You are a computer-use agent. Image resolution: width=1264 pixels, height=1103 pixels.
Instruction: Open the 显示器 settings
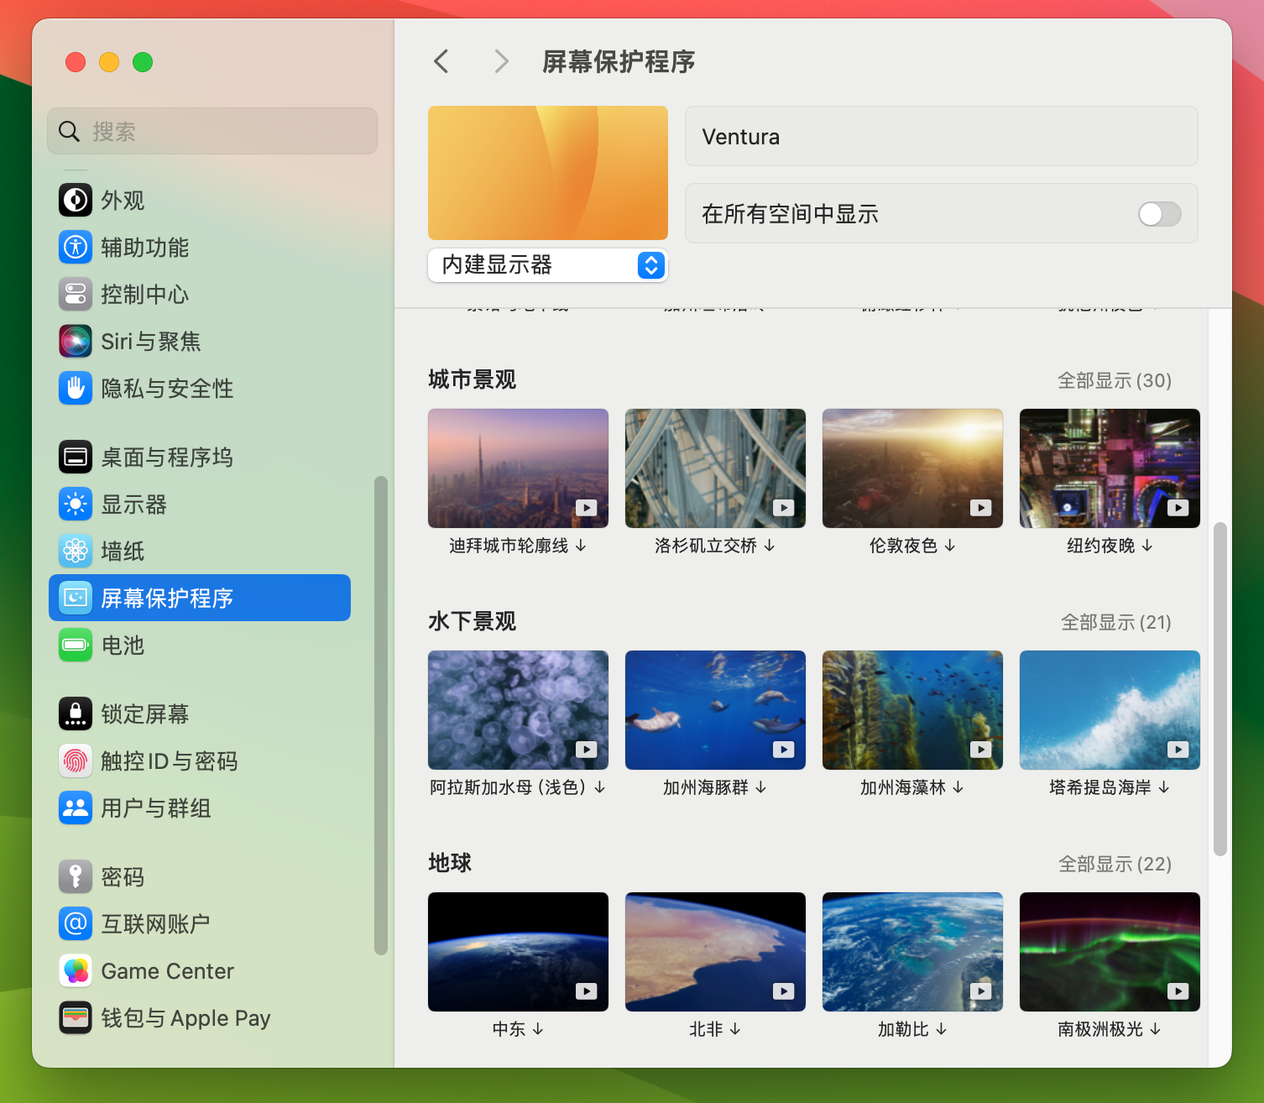click(134, 504)
